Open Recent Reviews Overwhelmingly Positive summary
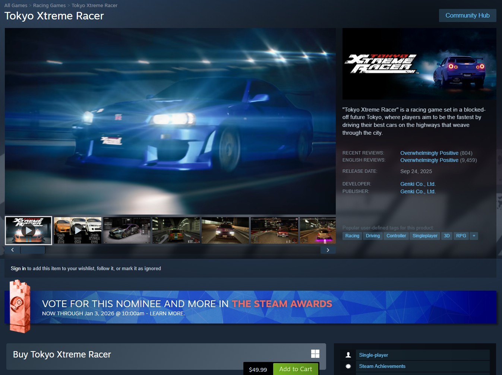This screenshot has width=502, height=375. point(429,153)
